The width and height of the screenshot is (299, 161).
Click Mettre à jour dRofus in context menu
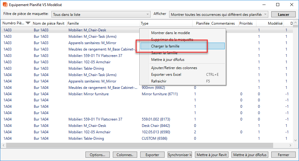tap(168, 60)
